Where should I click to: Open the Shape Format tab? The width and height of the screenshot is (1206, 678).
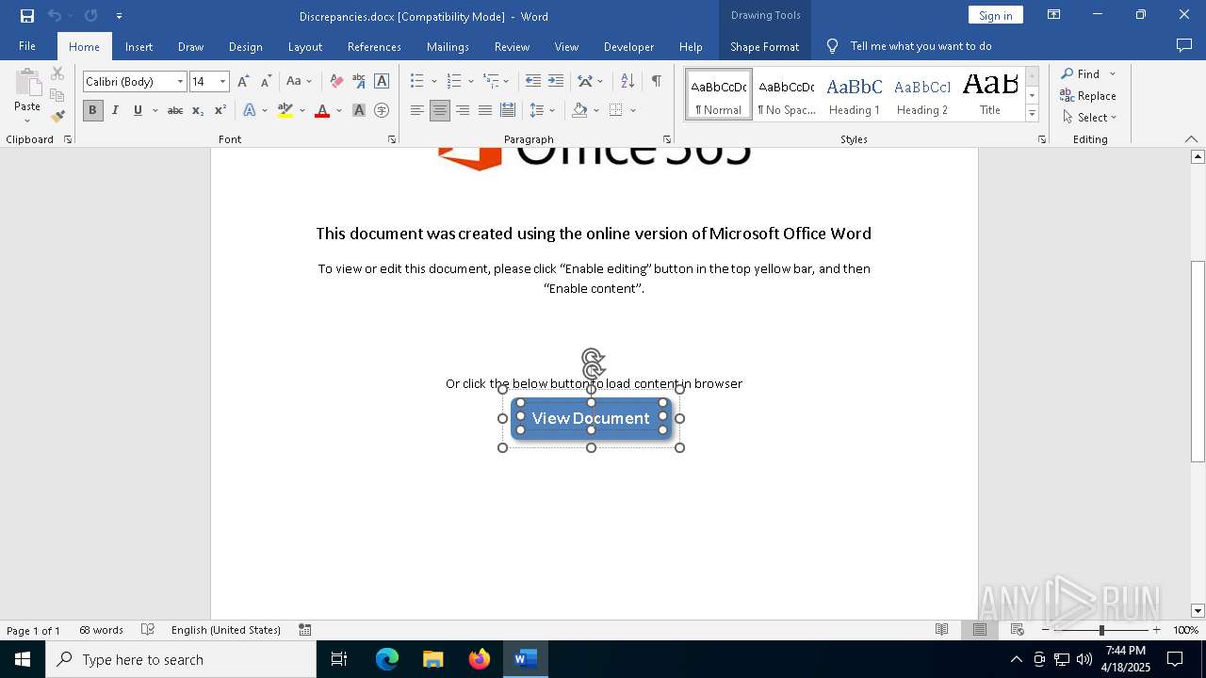coord(764,46)
